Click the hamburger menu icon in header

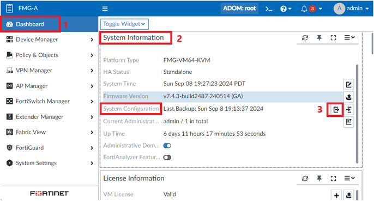click(105, 9)
